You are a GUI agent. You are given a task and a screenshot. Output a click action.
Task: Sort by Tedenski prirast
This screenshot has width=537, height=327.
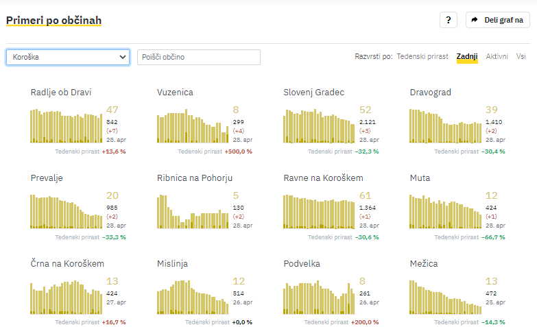pyautogui.click(x=422, y=56)
